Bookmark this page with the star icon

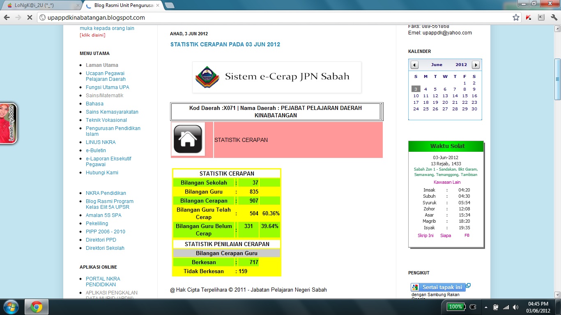click(516, 18)
